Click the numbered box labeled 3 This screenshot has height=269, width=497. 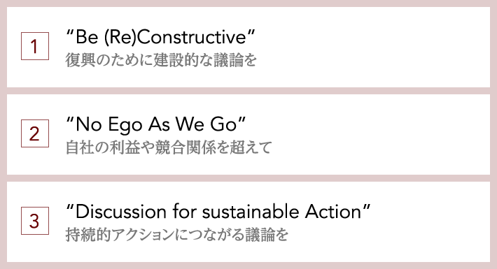click(x=35, y=221)
